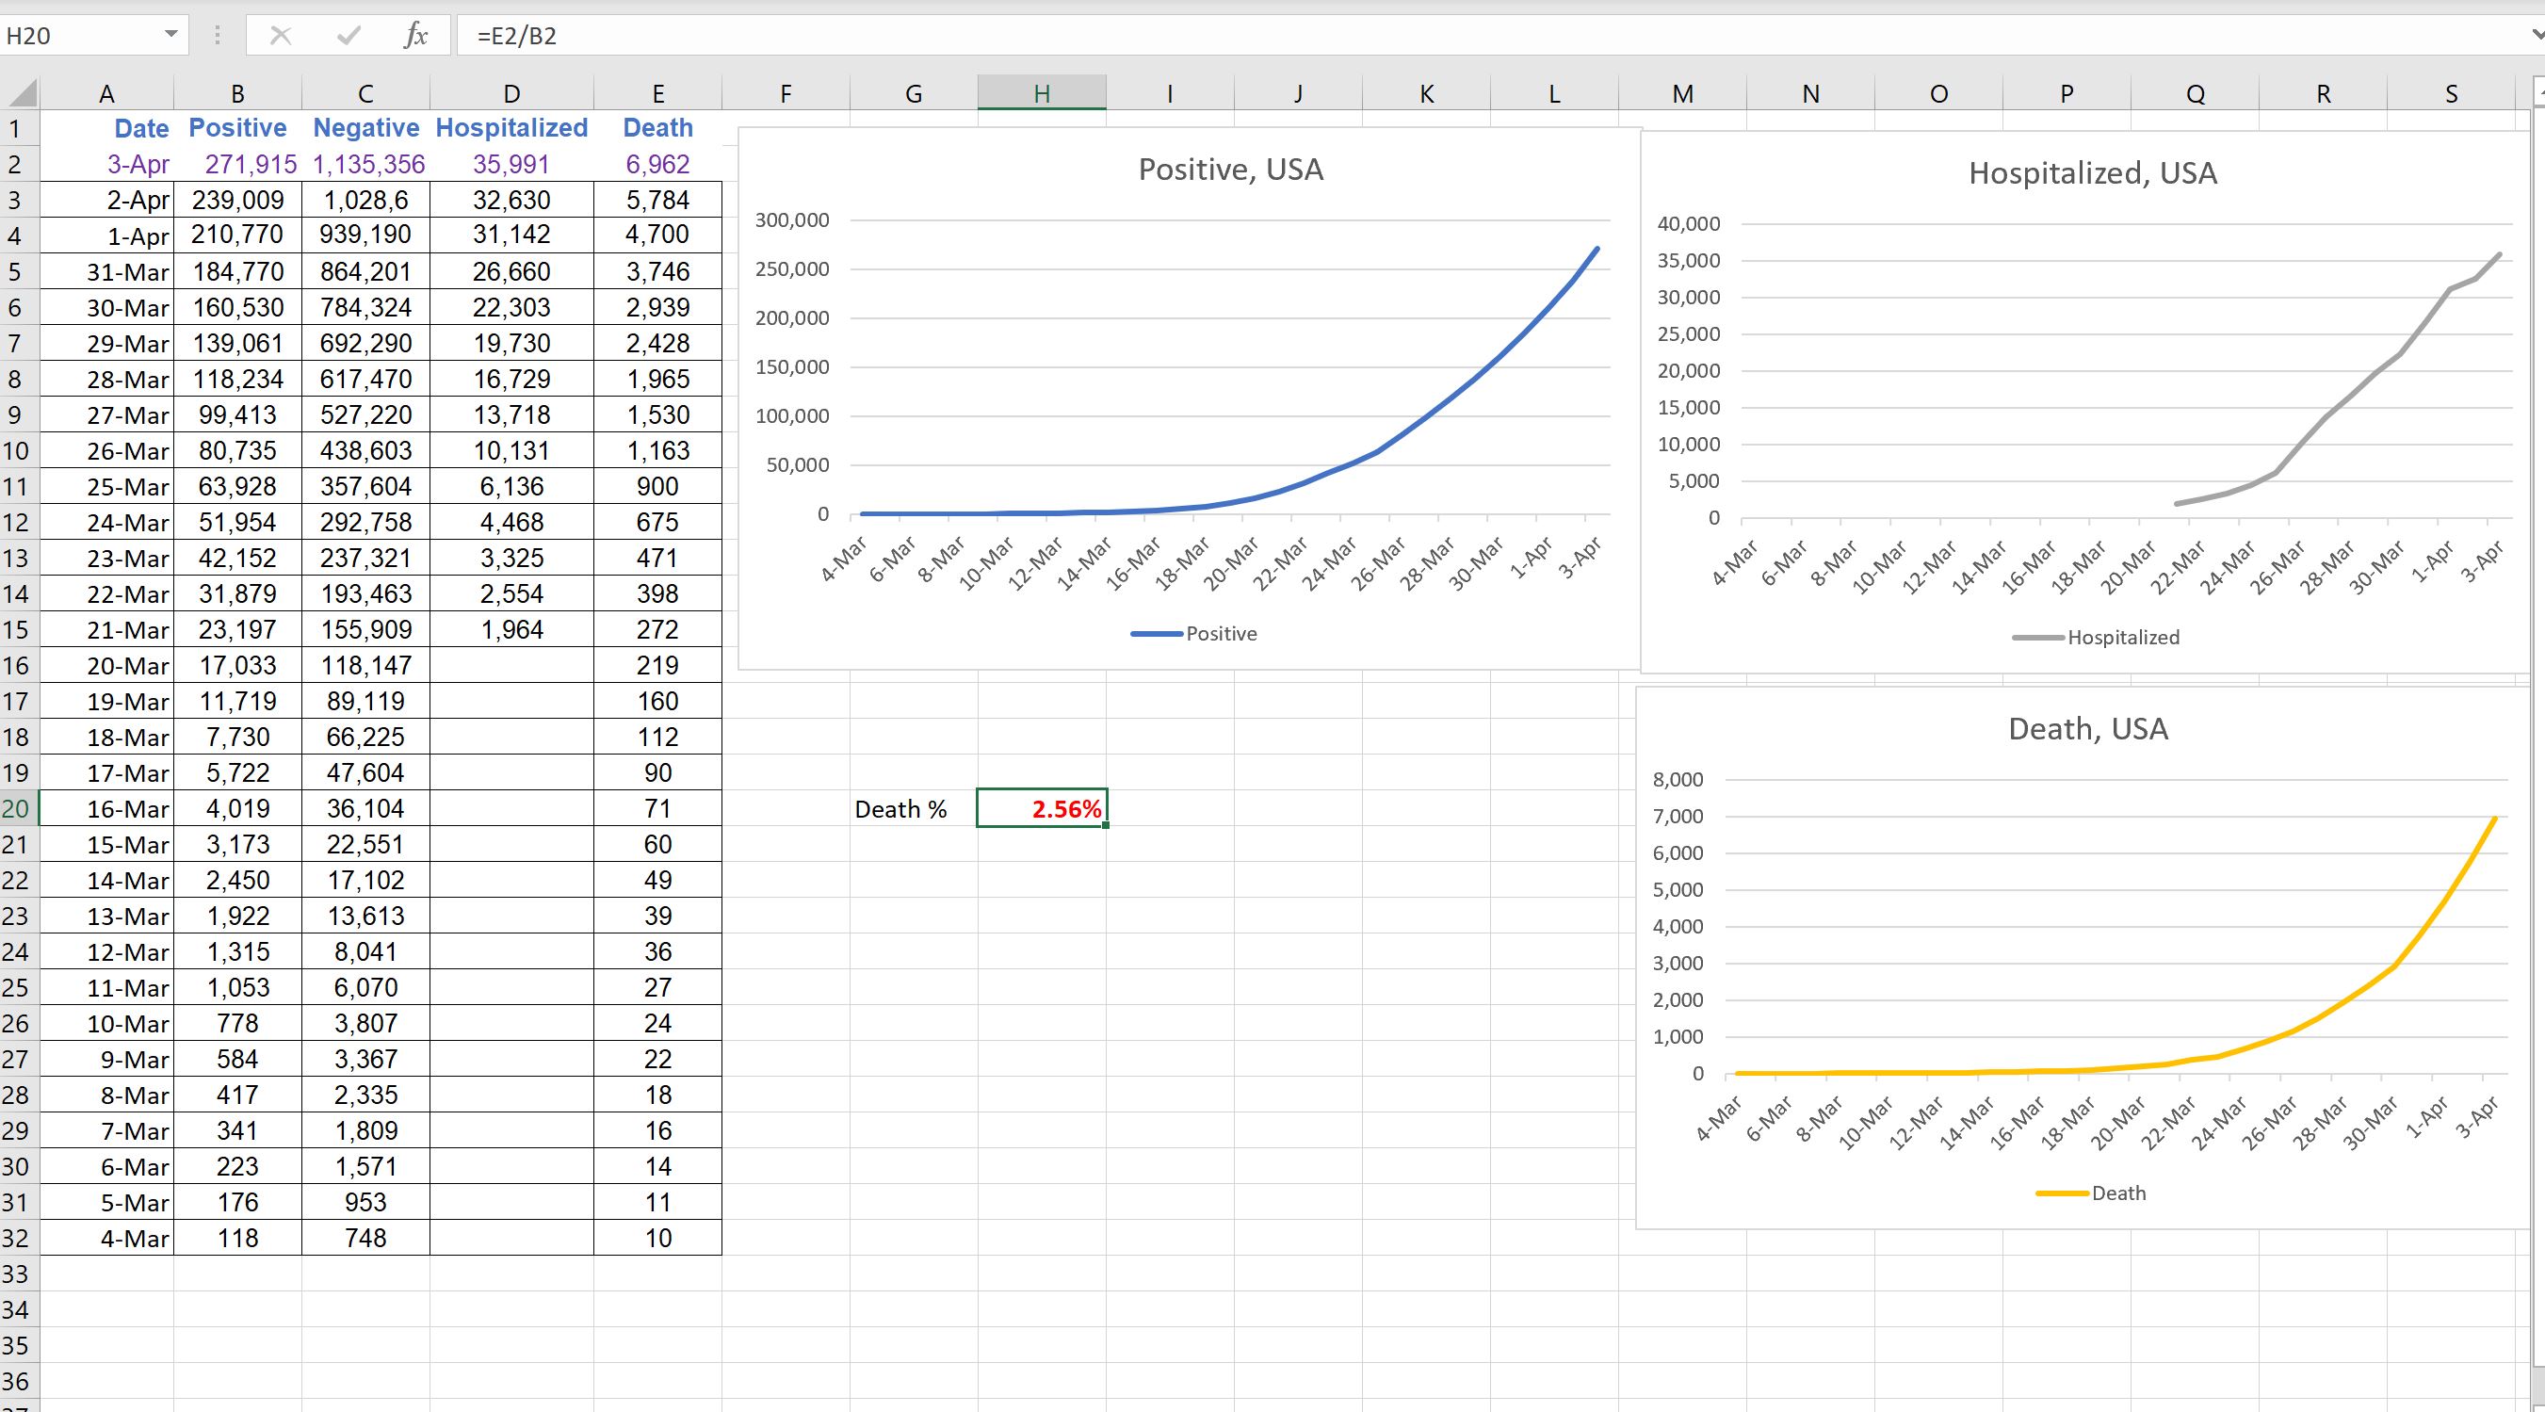
Task: Click the Insert Function fx icon
Action: [416, 36]
